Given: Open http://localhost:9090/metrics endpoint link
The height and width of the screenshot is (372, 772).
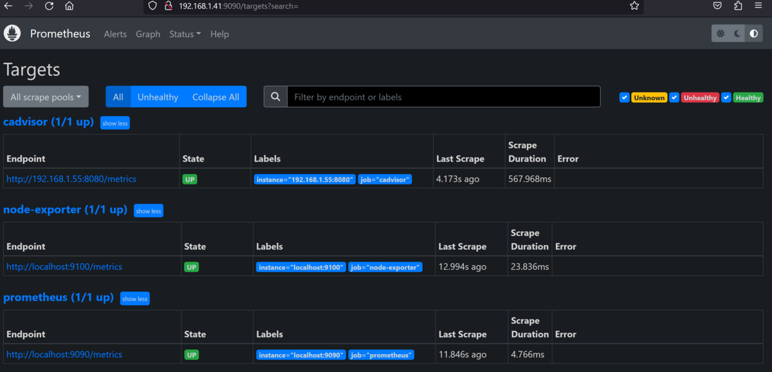Looking at the screenshot, I should 64,355.
